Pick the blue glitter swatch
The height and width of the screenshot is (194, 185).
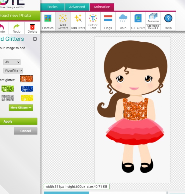pos(27,89)
